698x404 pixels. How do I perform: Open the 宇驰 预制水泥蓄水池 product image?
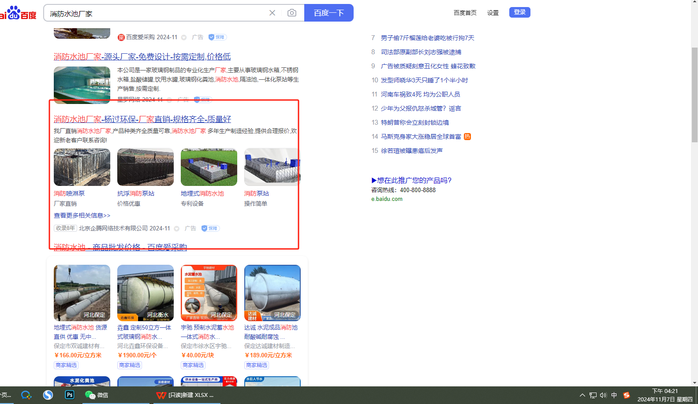click(x=209, y=293)
